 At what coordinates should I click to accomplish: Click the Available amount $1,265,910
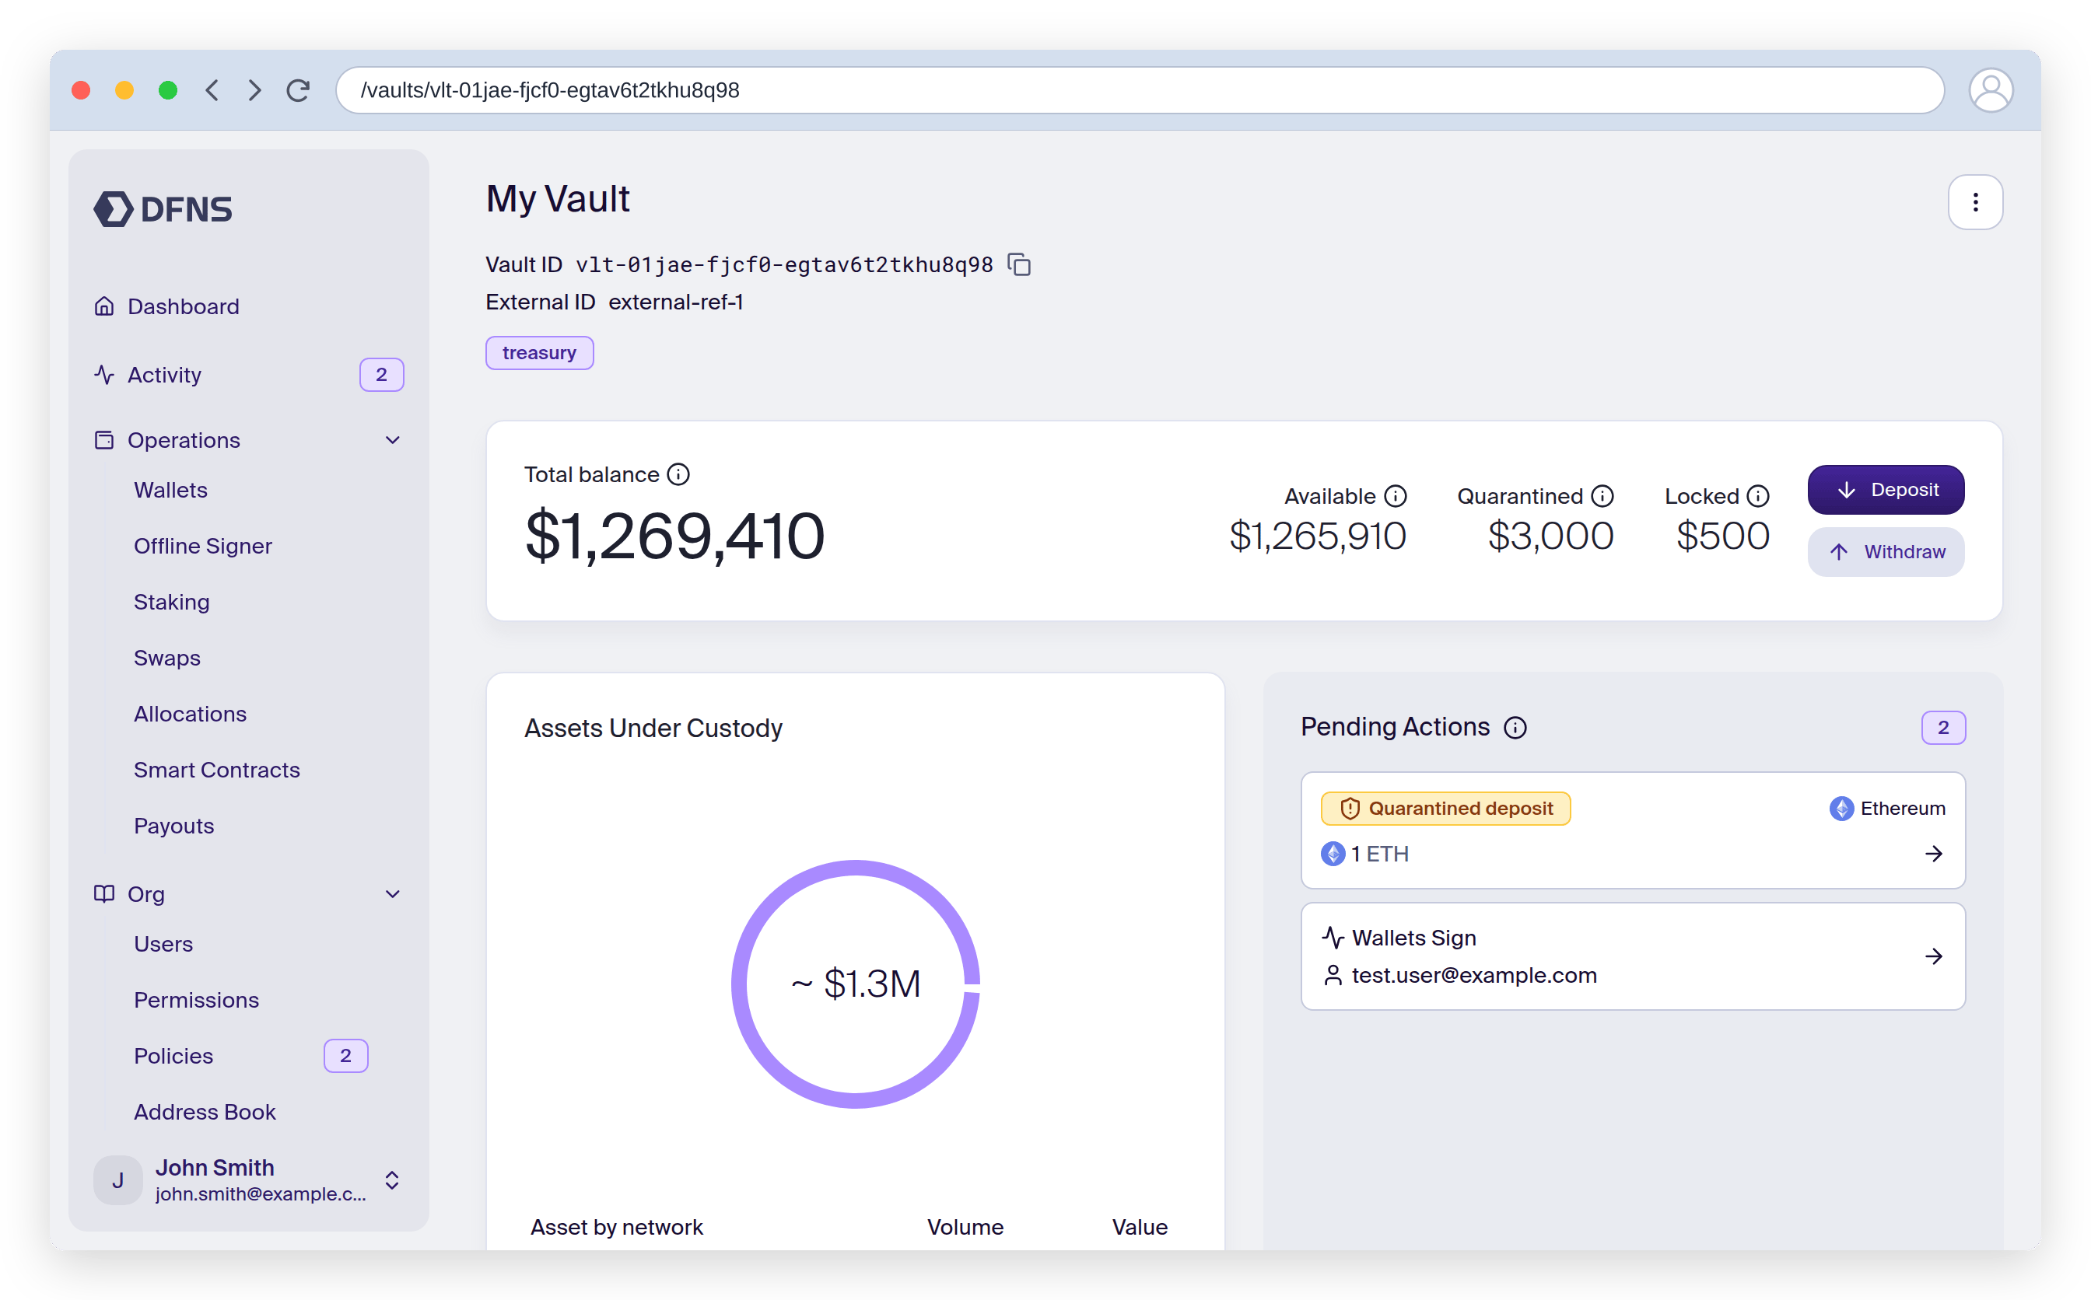click(x=1317, y=536)
